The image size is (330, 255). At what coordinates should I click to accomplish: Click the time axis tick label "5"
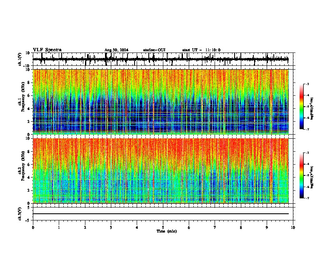pyautogui.click(x=163, y=227)
